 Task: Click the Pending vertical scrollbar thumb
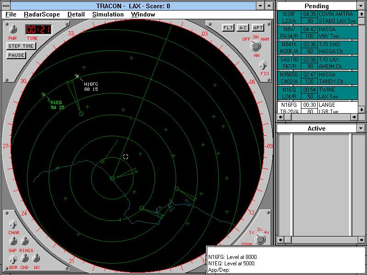point(361,21)
